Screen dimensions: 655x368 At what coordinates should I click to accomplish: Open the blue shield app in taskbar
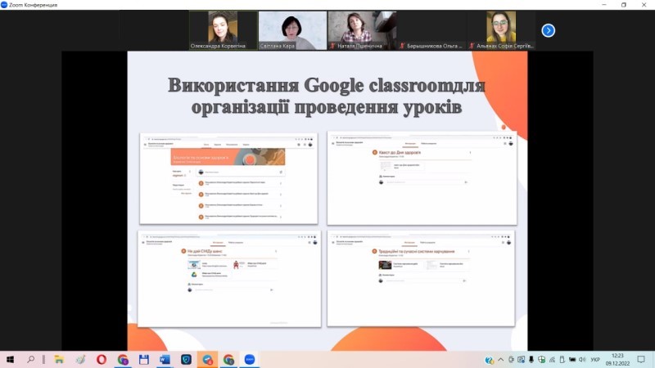[x=186, y=359]
